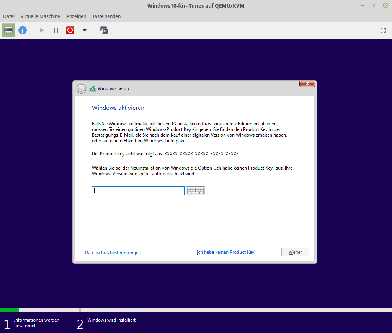Click the Weiter button
The image size is (392, 333).
click(x=295, y=252)
